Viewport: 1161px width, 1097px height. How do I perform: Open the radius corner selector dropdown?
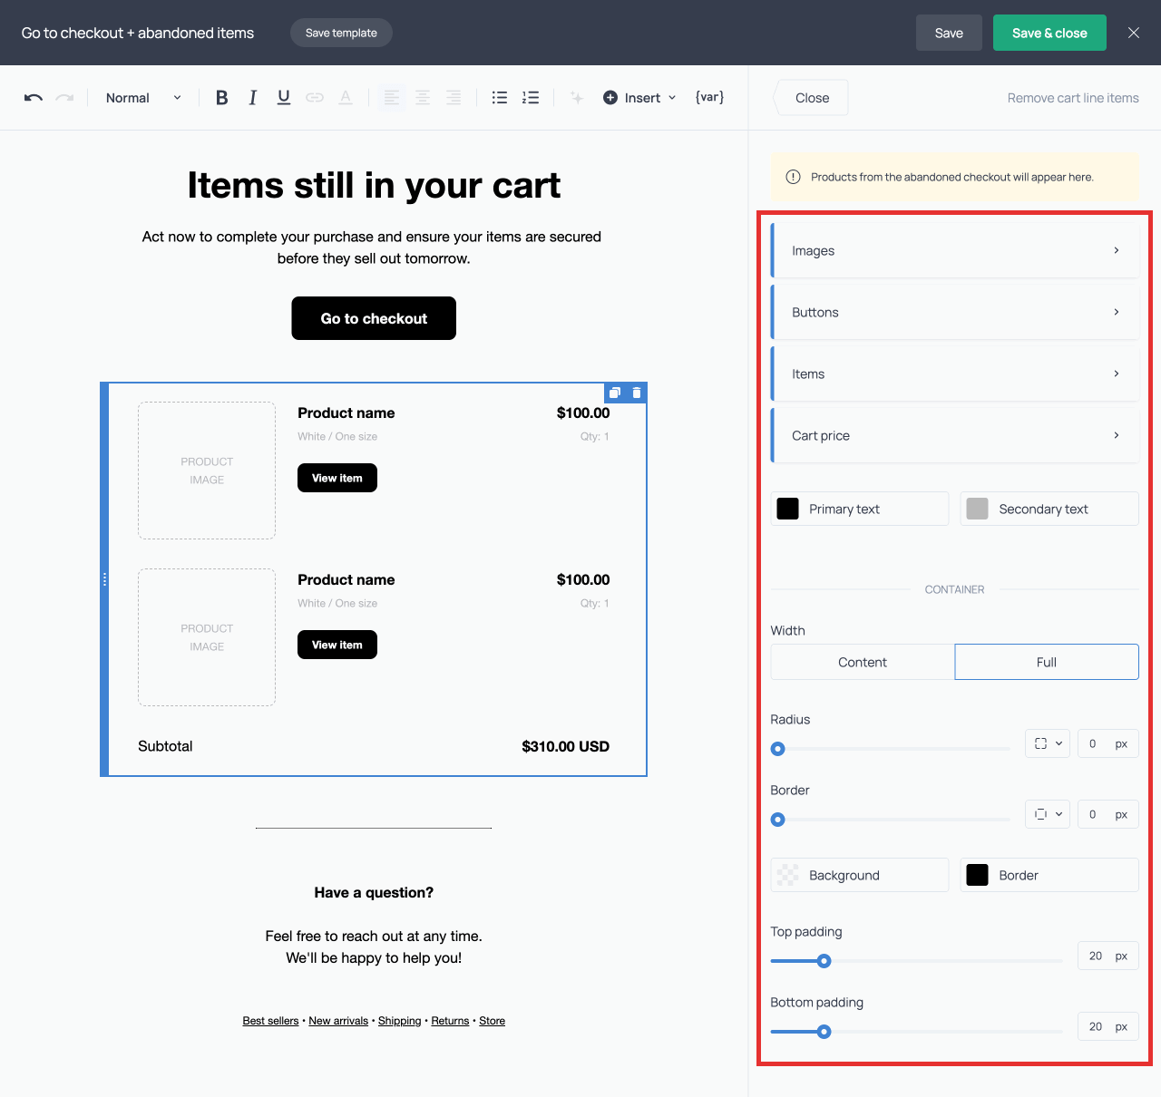coord(1048,743)
